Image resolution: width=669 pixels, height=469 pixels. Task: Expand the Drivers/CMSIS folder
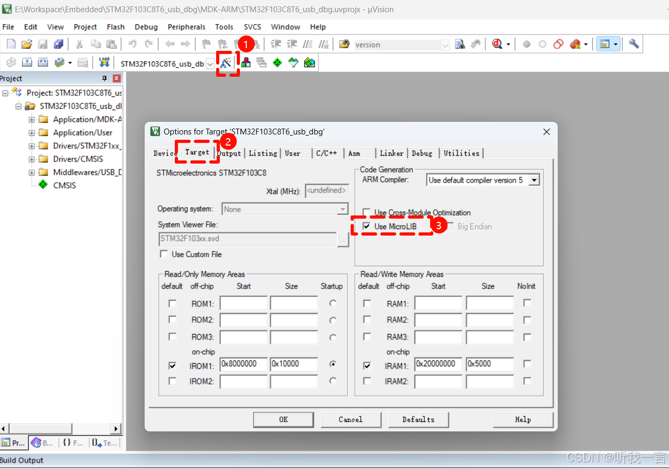pyautogui.click(x=32, y=159)
